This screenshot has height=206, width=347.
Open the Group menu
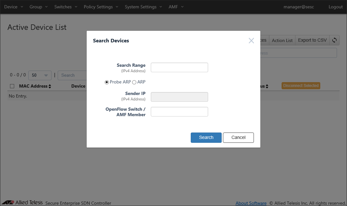[x=39, y=7]
